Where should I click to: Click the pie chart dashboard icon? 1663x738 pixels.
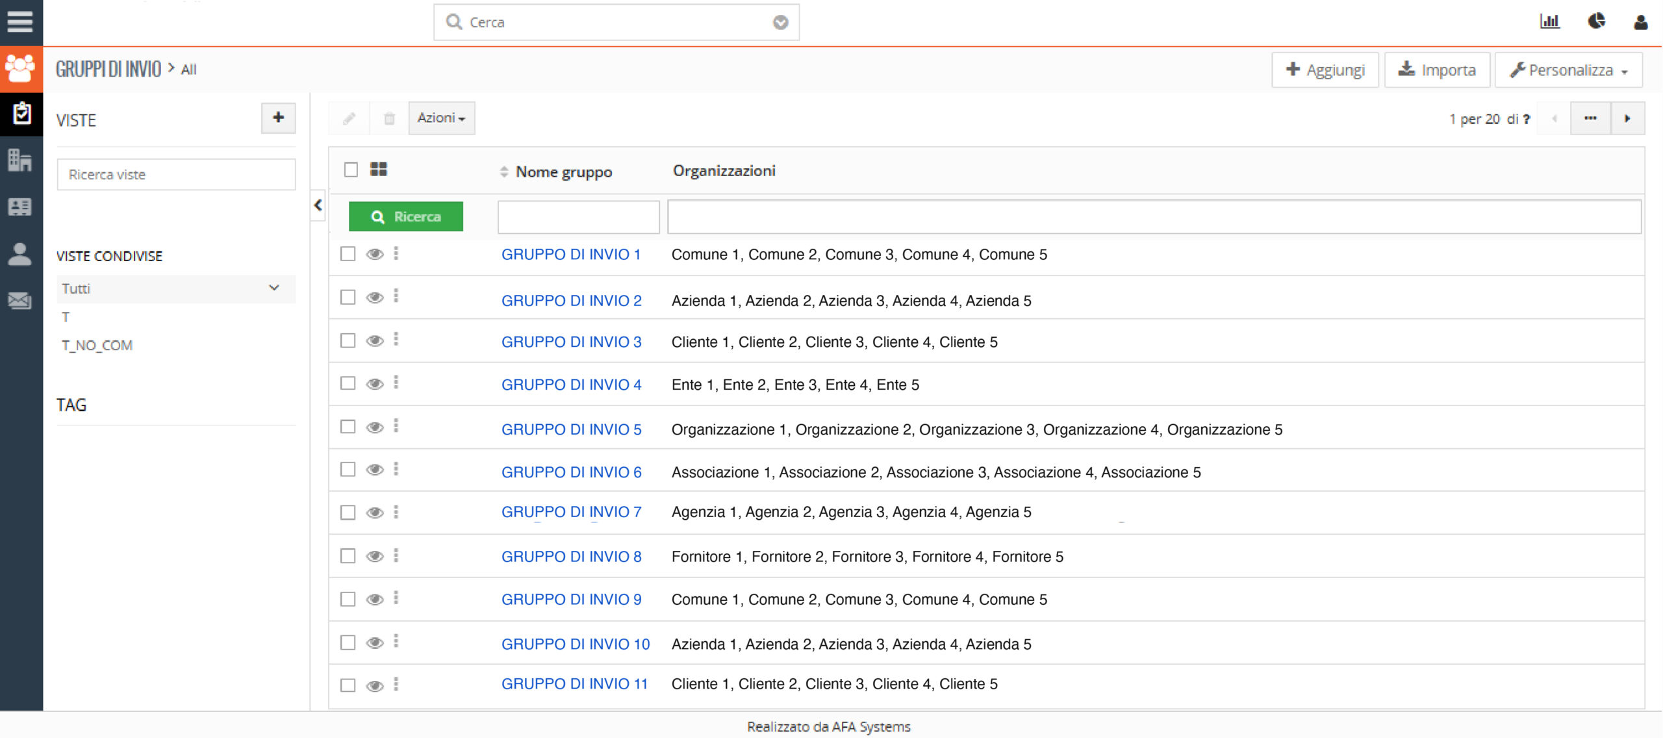tap(1596, 21)
